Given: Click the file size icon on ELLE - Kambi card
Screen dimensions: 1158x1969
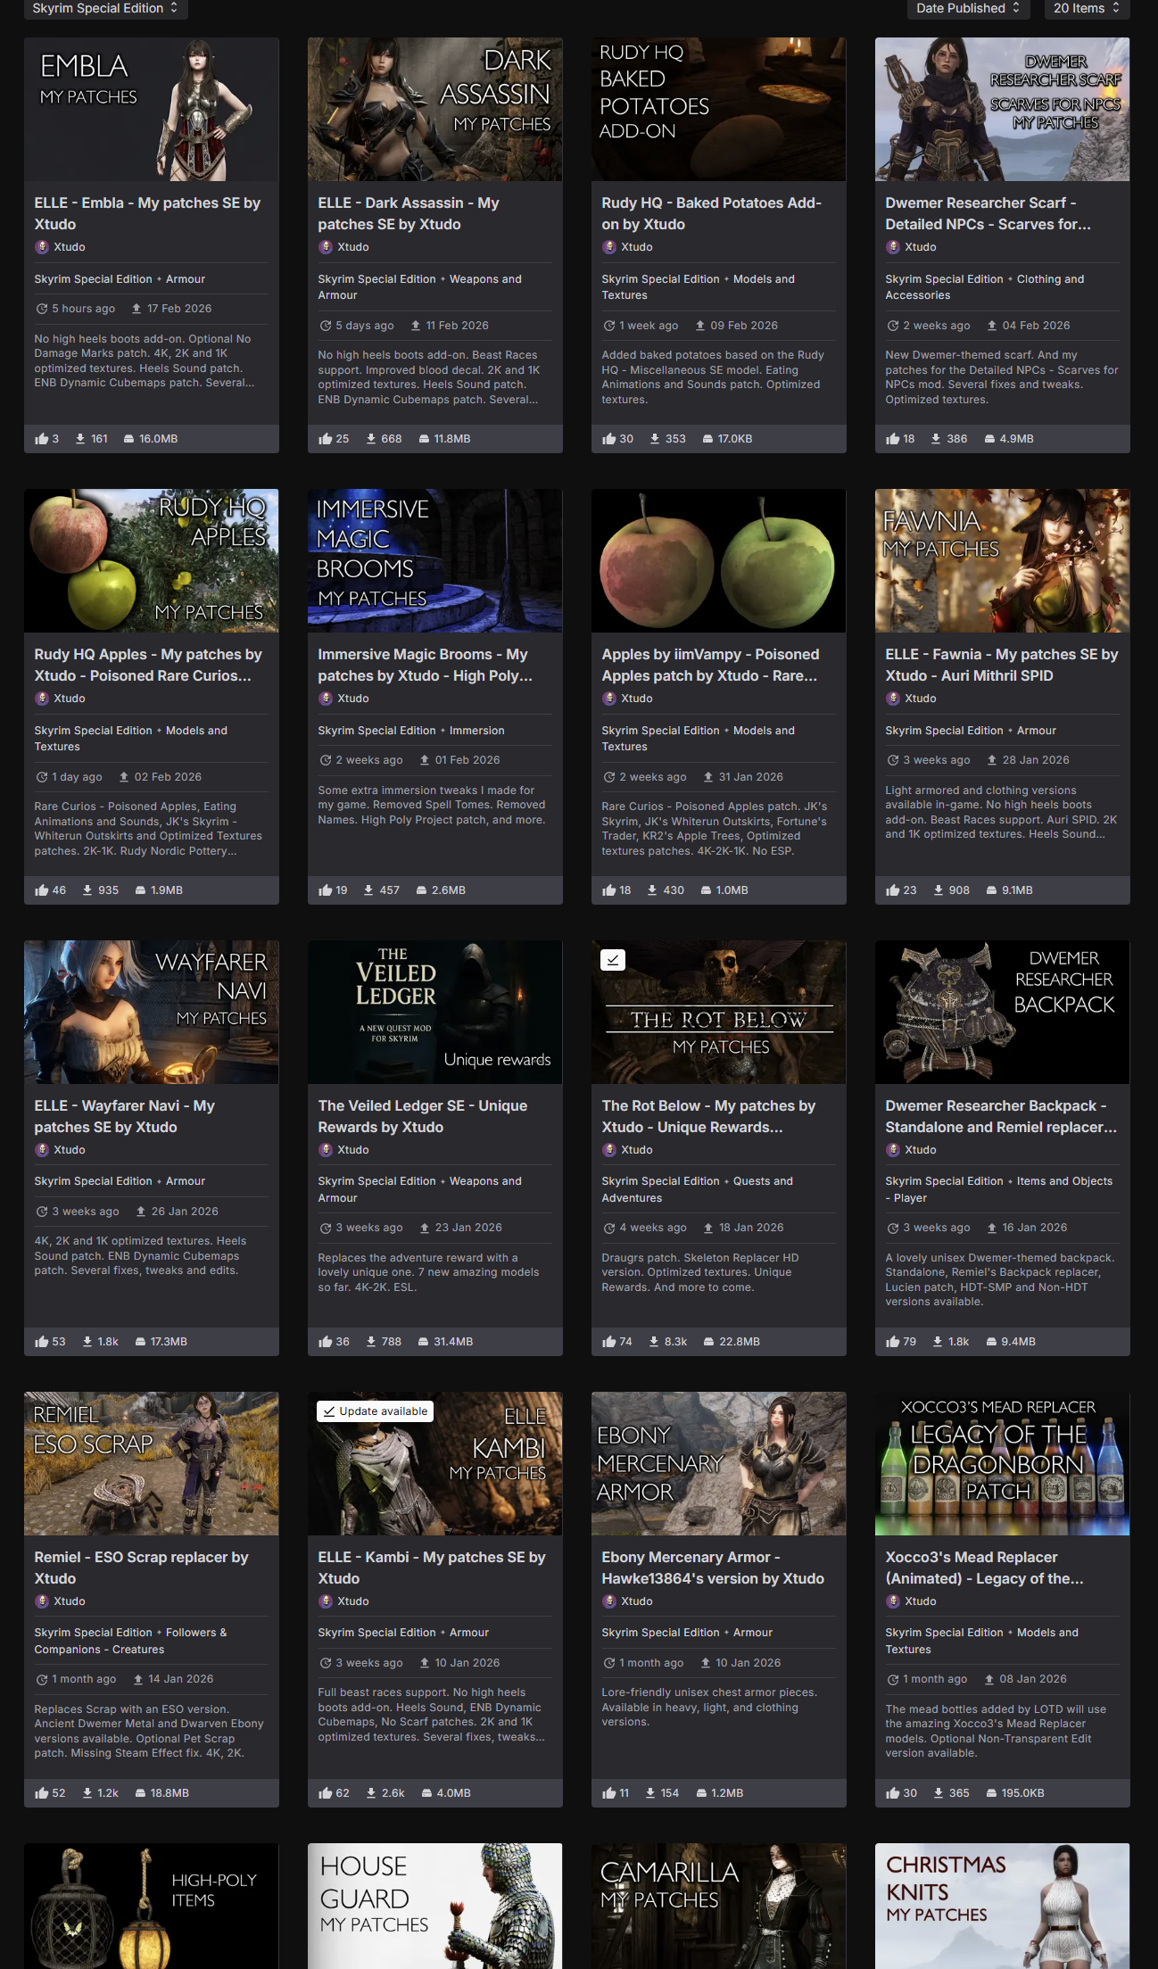Looking at the screenshot, I should 426,1793.
